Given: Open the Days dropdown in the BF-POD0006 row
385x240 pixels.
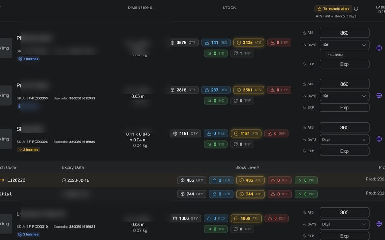Looking at the screenshot, I should tap(344, 140).
